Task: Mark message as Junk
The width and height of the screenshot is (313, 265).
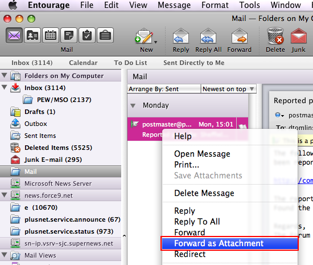Action: pos(298,40)
